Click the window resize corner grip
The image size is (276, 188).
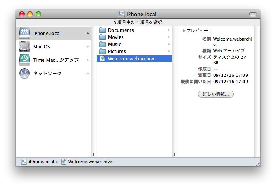pyautogui.click(x=258, y=164)
